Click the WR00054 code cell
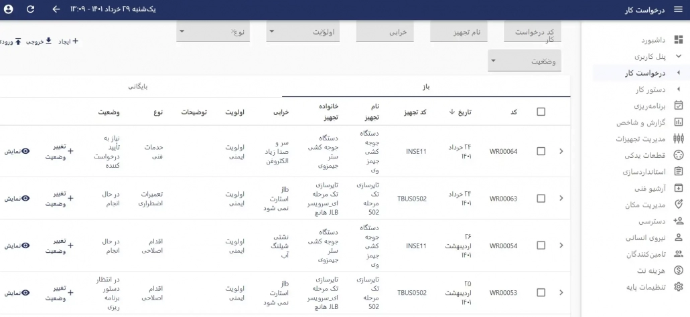Viewport: 690px width, 317px height. 503,246
